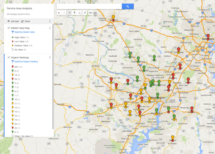Choose the Add marker tool
Image resolution: width=215 pixels, height=154 pixels.
tap(75, 13)
